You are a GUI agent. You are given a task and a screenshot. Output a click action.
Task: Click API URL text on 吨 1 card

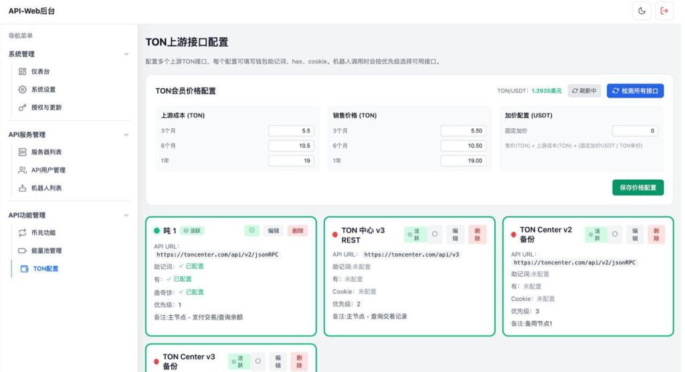217,254
